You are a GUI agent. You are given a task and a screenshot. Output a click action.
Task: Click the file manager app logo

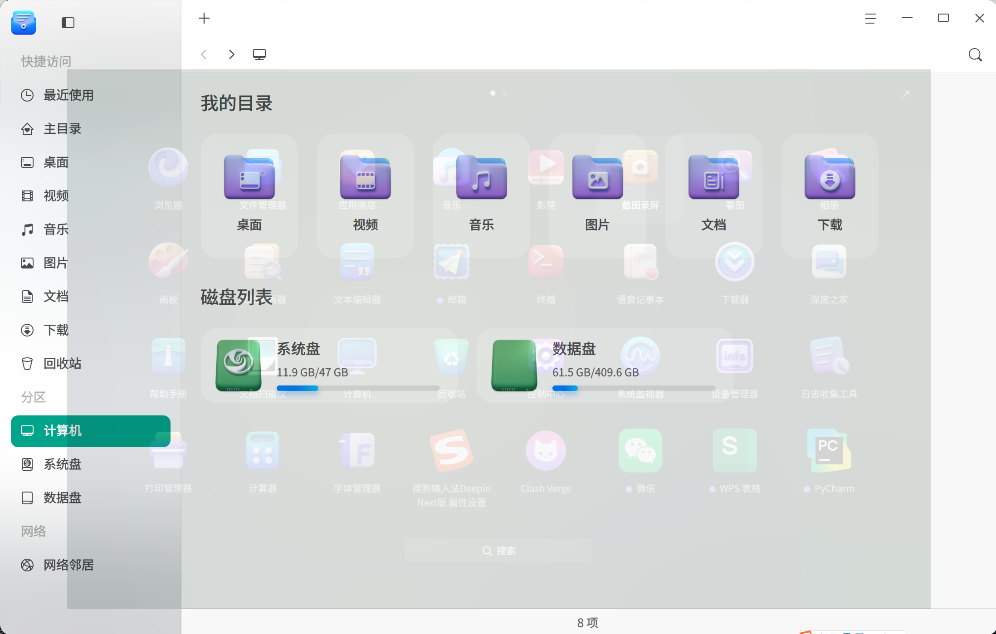tap(24, 23)
